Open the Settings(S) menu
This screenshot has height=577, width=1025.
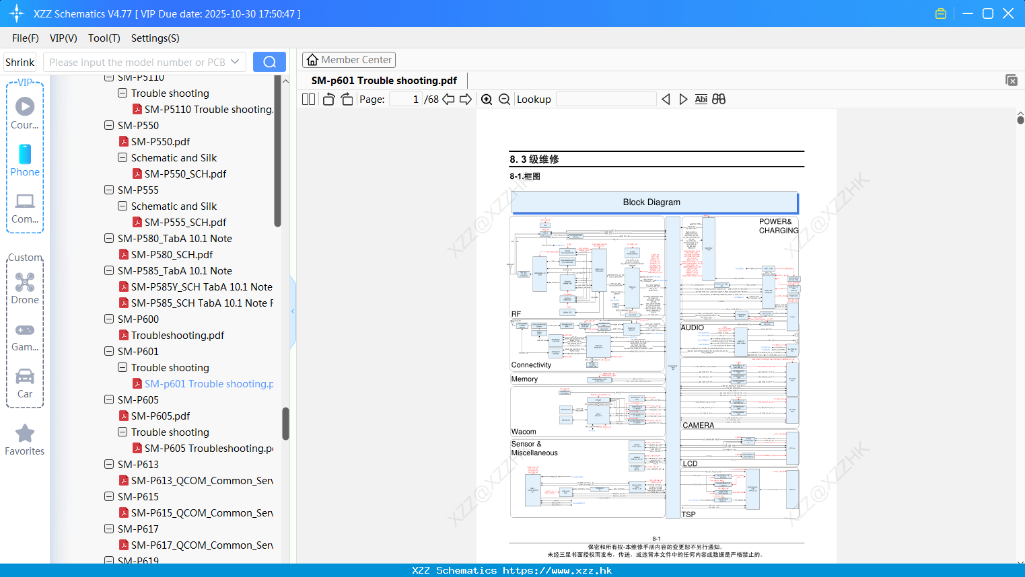pos(155,38)
